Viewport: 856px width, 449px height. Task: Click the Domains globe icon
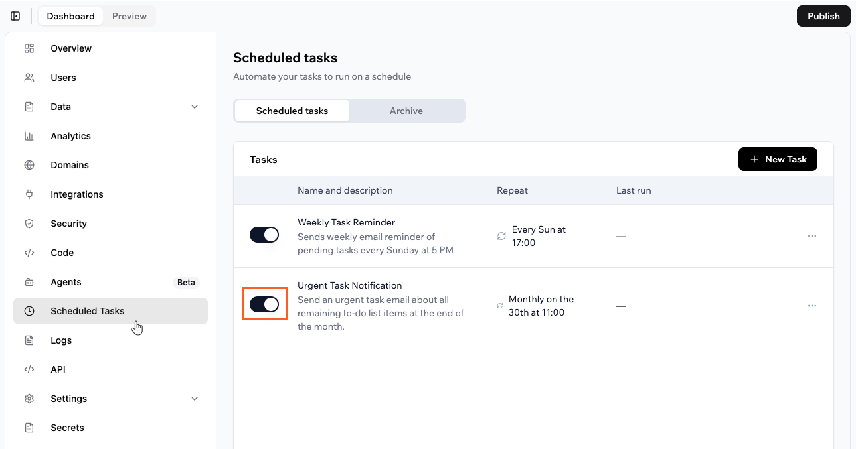(29, 165)
